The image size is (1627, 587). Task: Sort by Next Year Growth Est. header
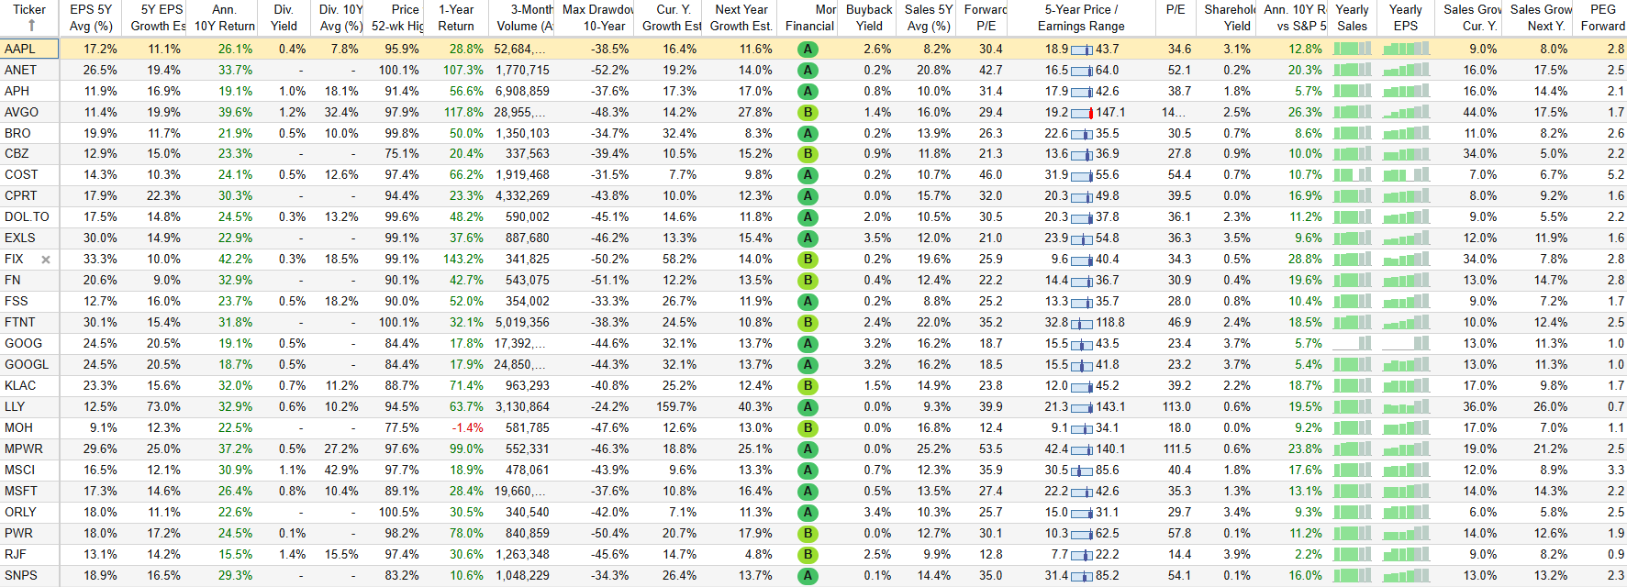(x=741, y=17)
